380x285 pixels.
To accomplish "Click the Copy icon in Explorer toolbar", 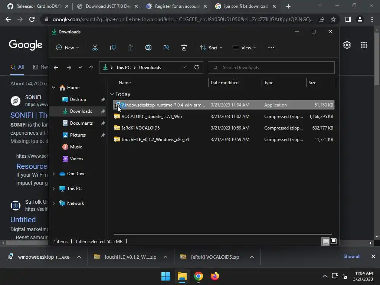I will (113, 48).
